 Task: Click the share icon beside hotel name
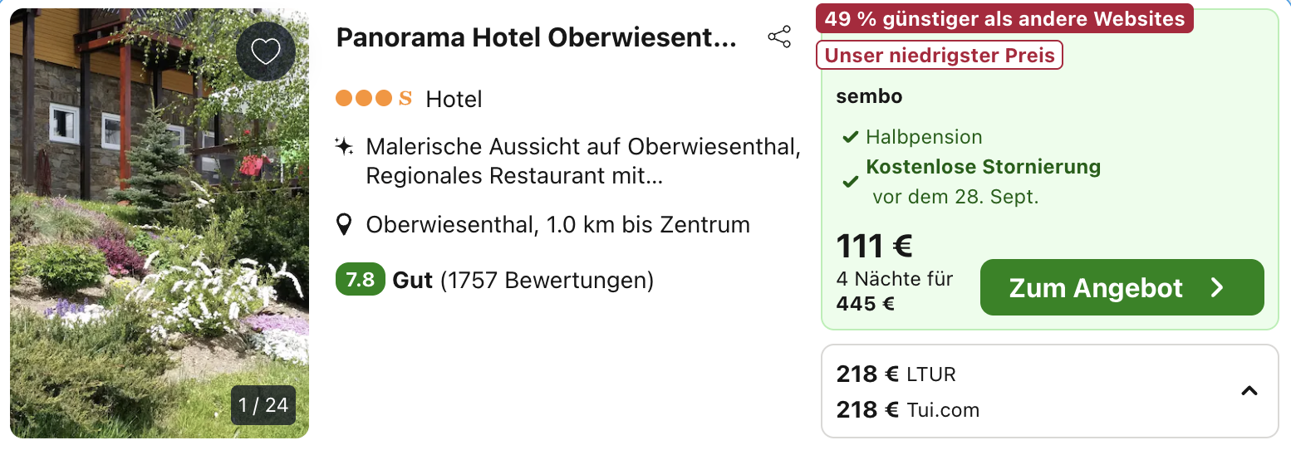point(779,37)
